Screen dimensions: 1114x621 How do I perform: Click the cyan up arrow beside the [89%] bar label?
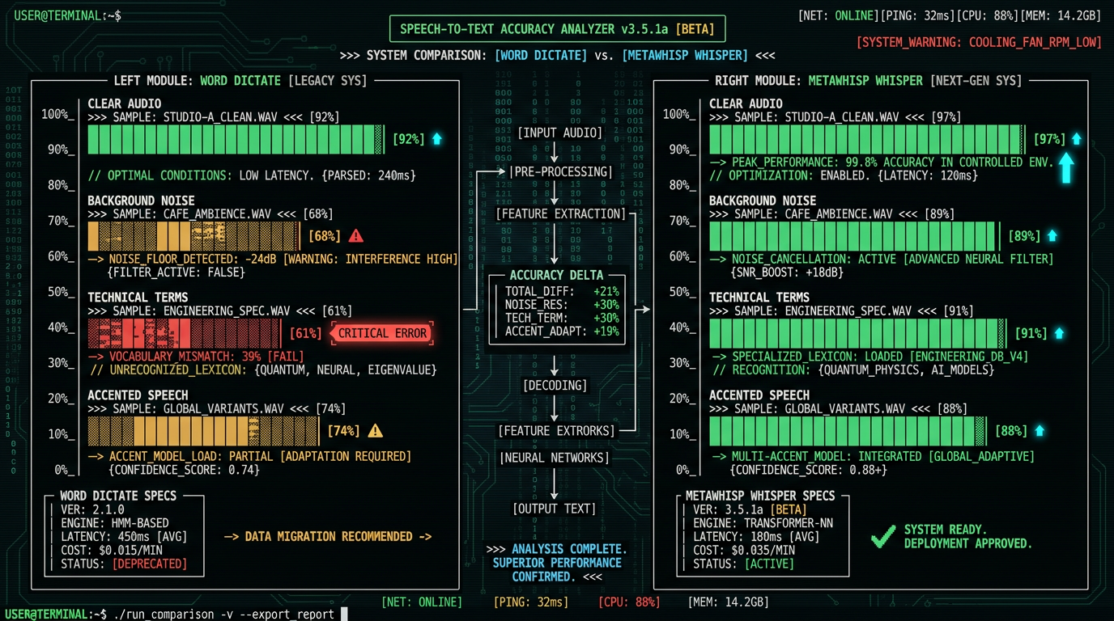[1052, 236]
